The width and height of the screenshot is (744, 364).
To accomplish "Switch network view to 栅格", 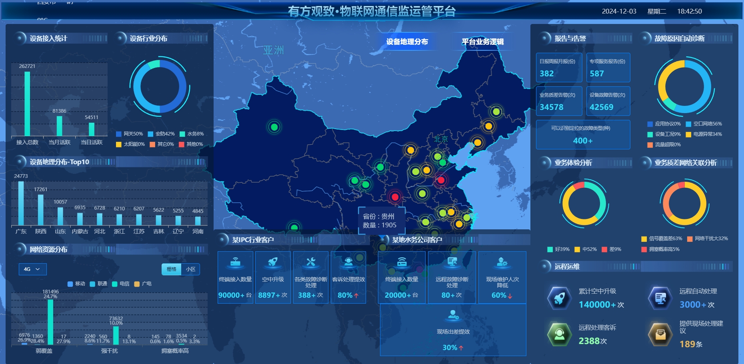I will [171, 269].
